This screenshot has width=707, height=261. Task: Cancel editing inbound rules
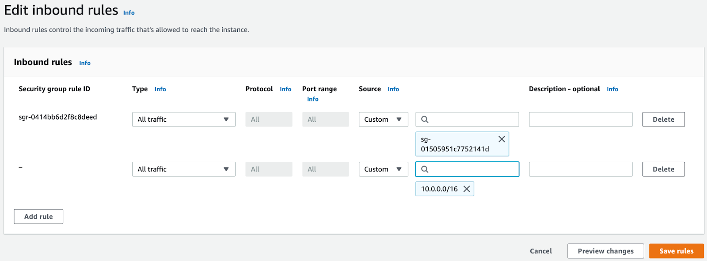(541, 251)
